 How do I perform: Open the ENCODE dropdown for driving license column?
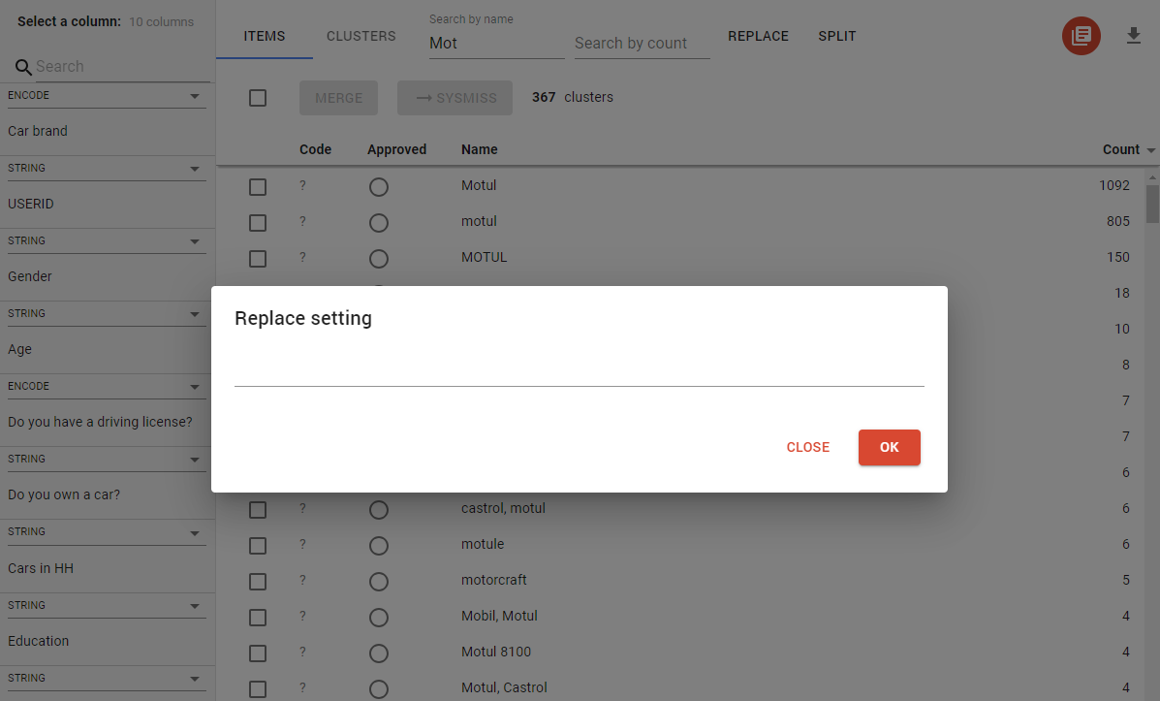click(x=194, y=386)
